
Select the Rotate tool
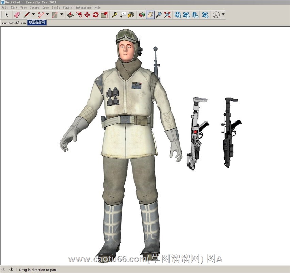pyautogui.click(x=96, y=15)
